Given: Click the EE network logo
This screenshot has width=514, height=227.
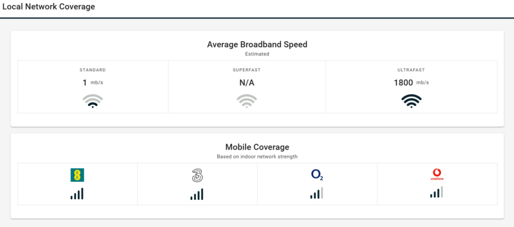Looking at the screenshot, I should 77,175.
